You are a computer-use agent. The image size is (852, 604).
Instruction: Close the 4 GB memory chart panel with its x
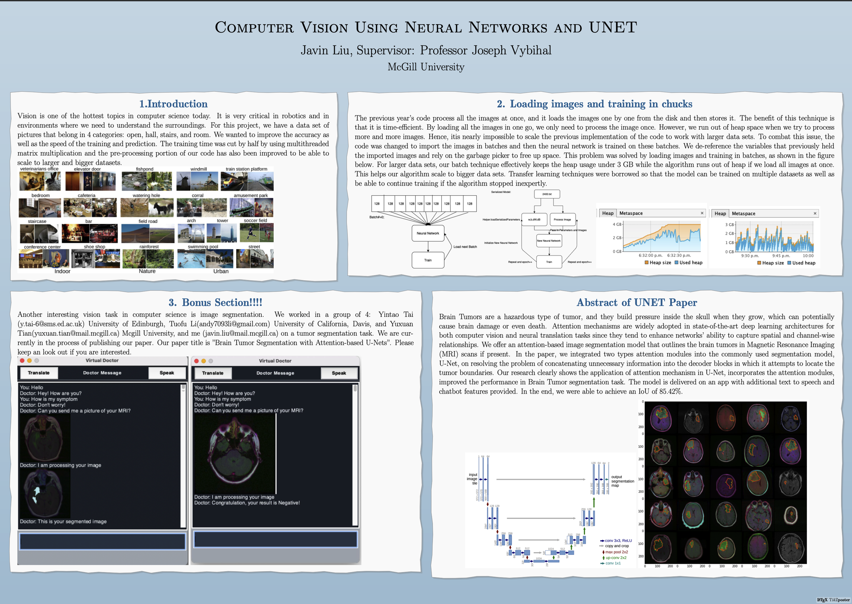[702, 213]
